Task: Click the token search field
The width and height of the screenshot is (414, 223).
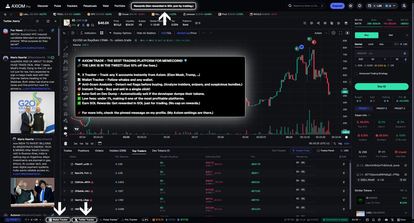Action: tap(306, 6)
